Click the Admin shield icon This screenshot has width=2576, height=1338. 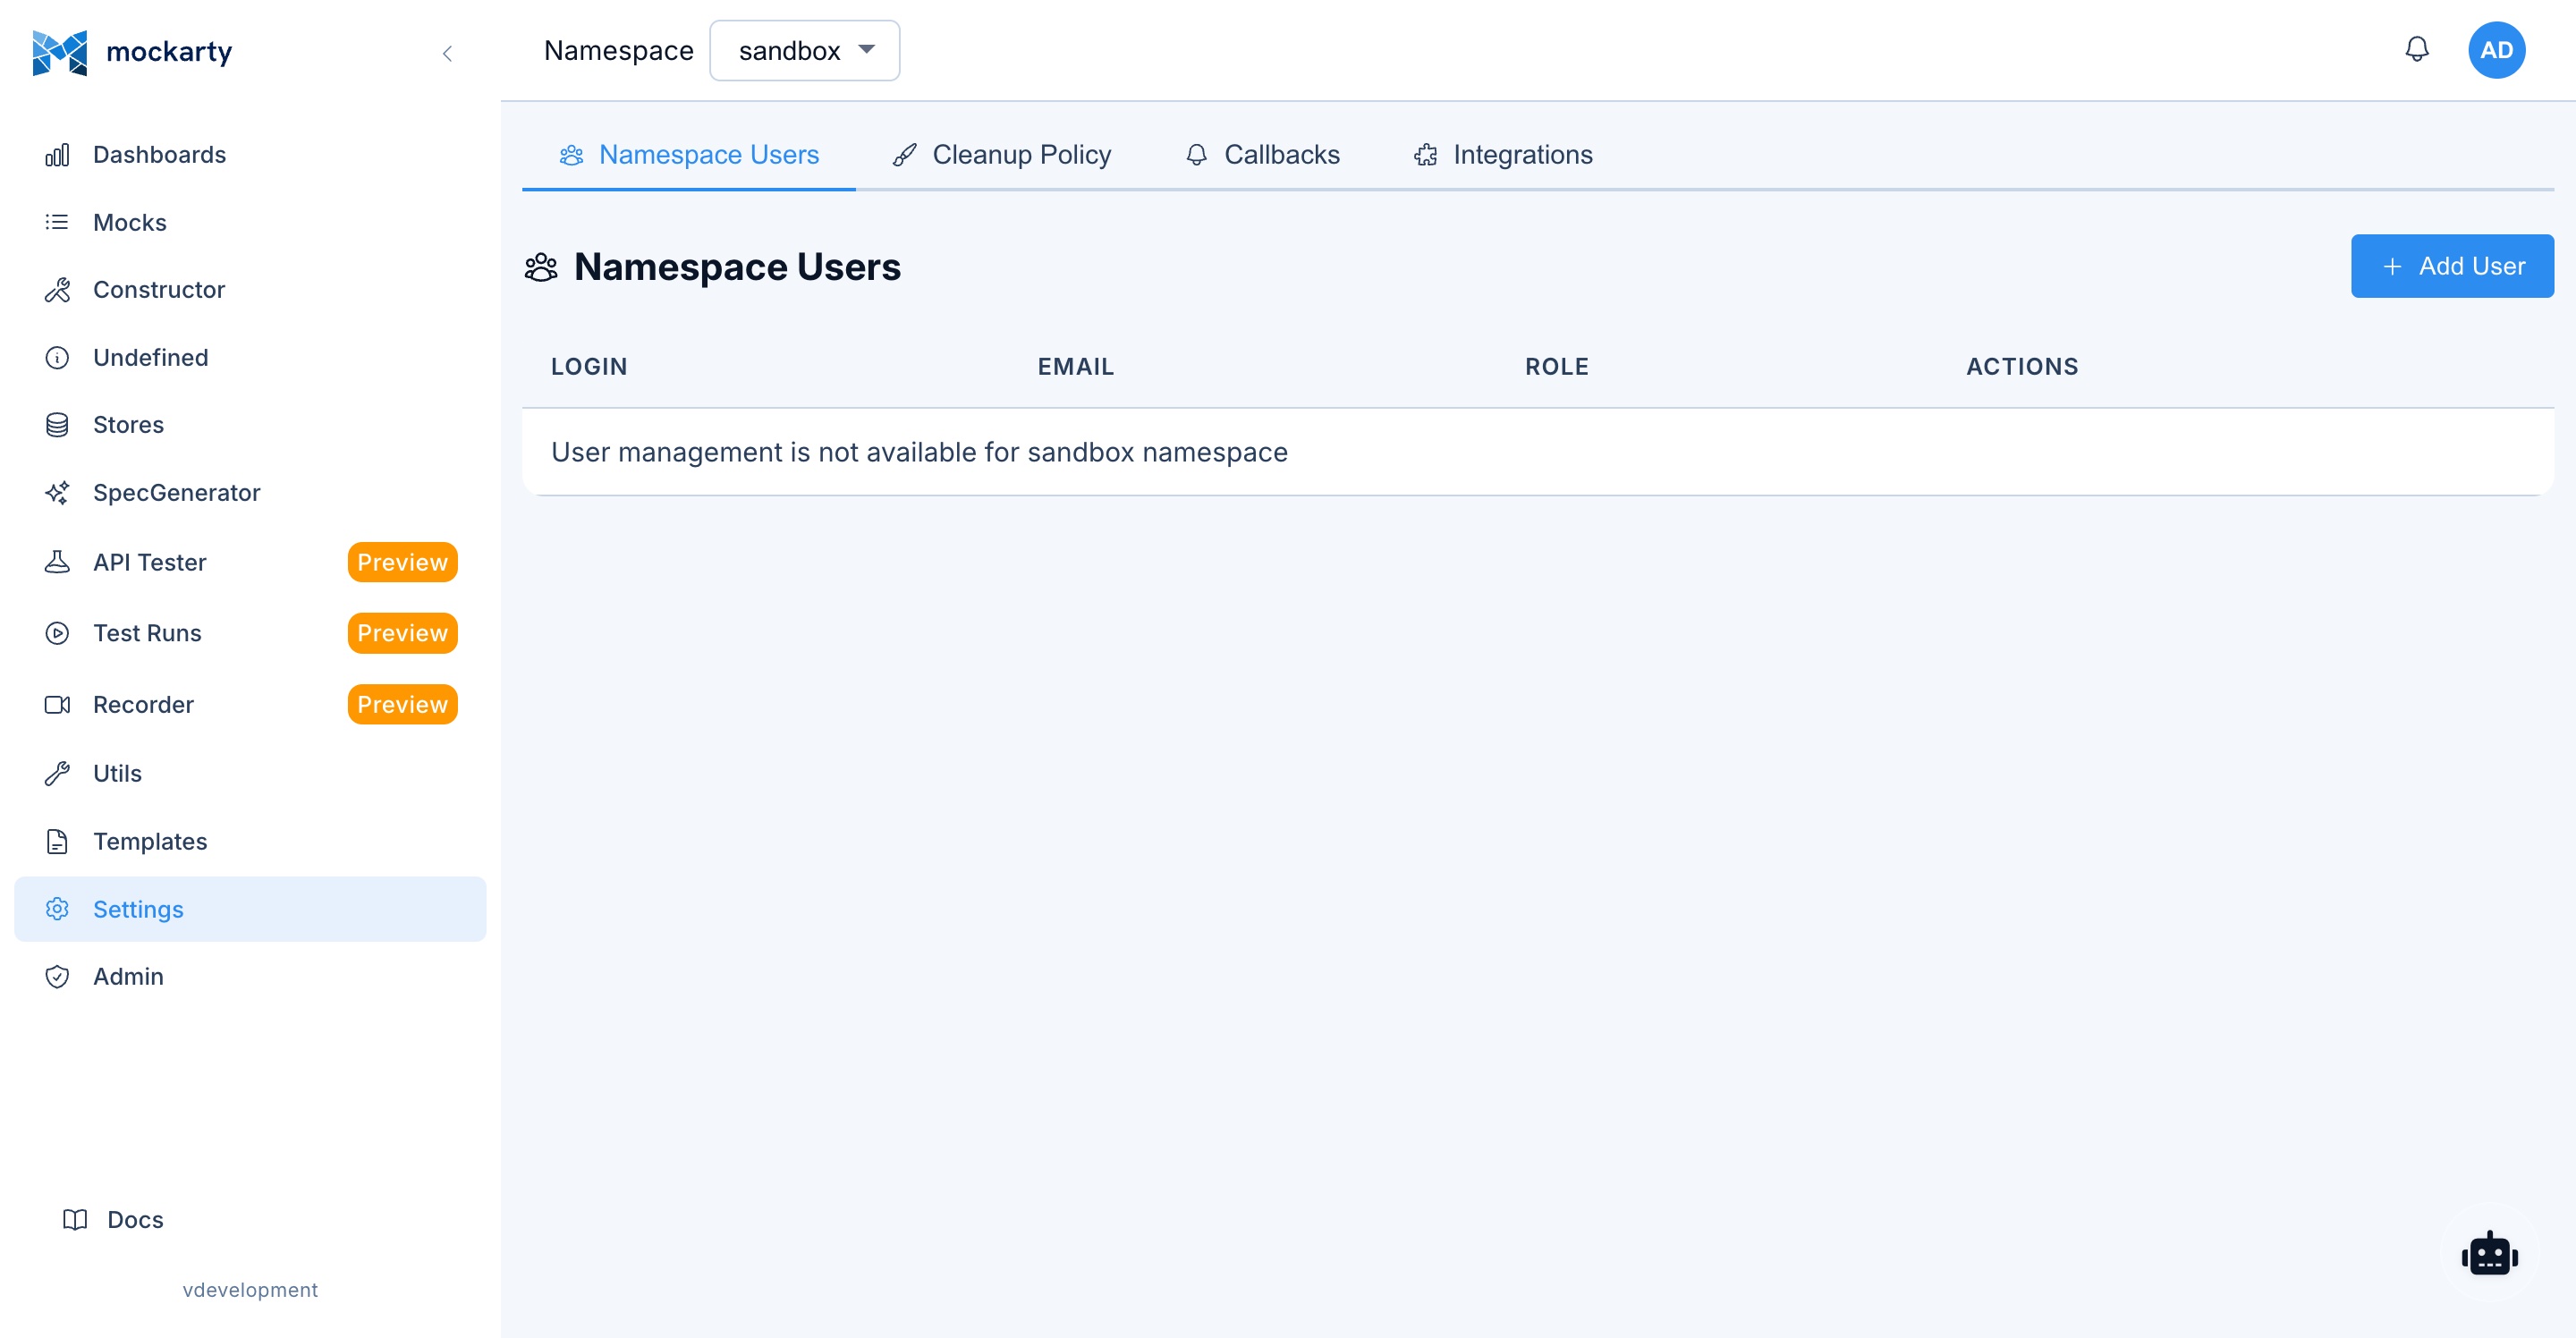(x=57, y=977)
